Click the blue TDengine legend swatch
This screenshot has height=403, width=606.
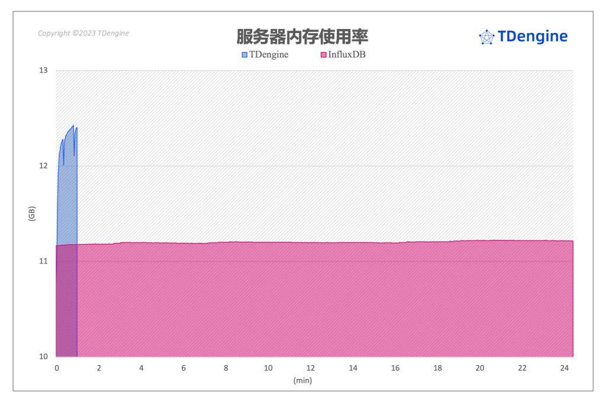click(x=244, y=56)
